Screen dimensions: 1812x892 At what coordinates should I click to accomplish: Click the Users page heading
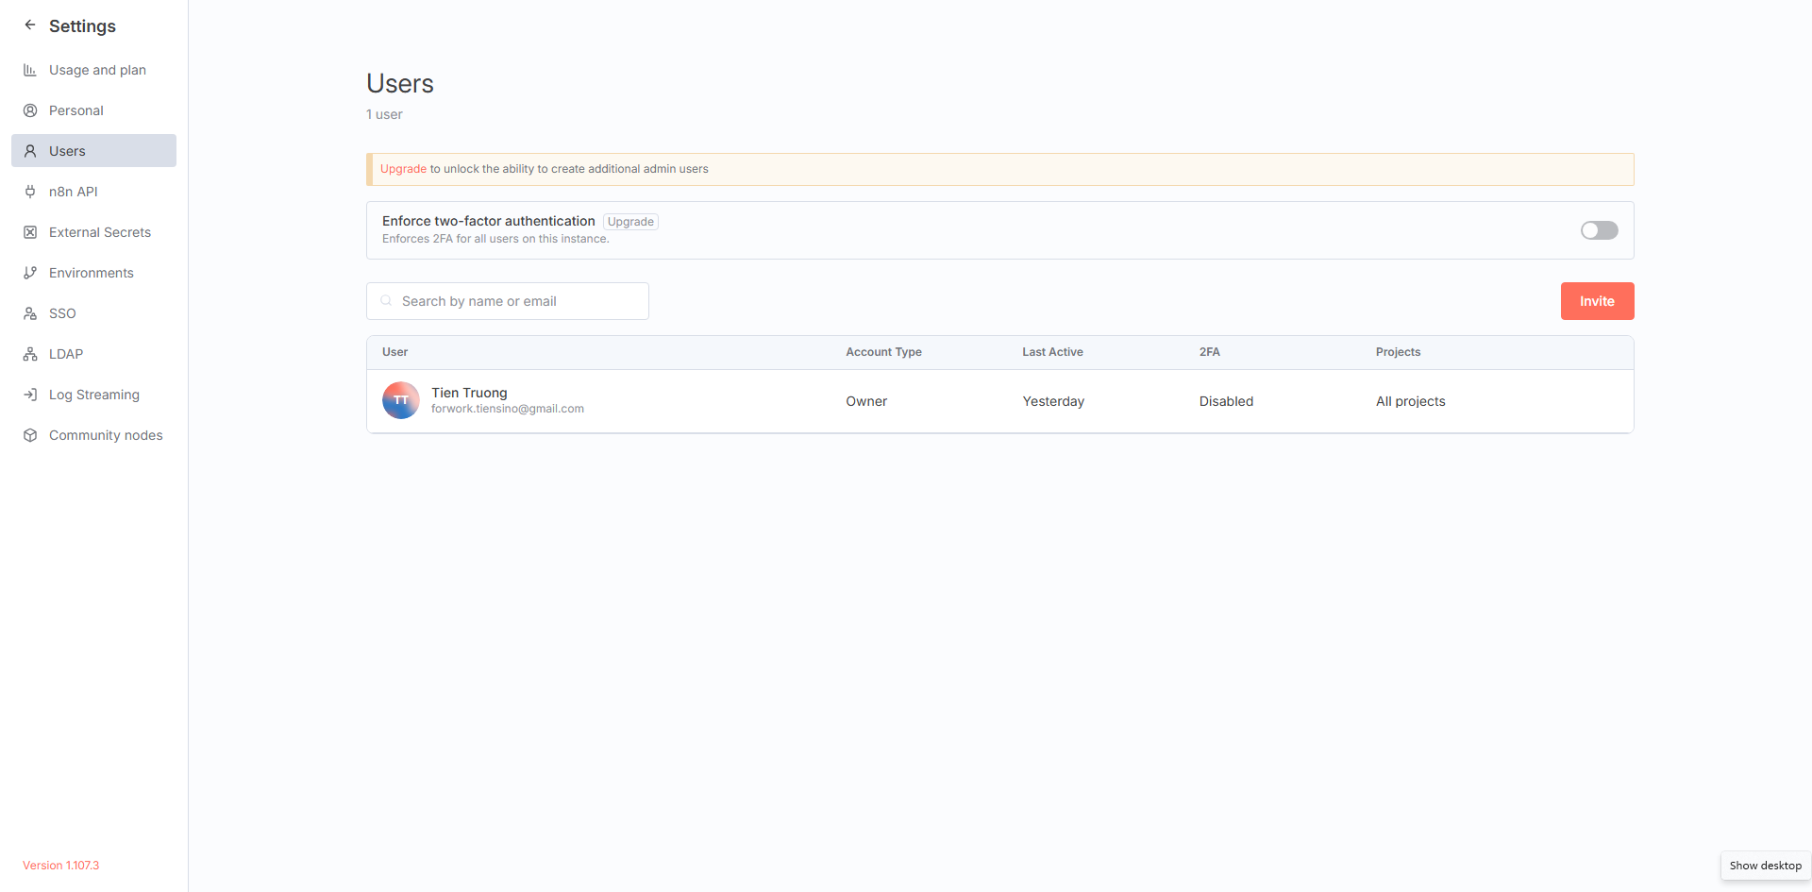(x=400, y=84)
